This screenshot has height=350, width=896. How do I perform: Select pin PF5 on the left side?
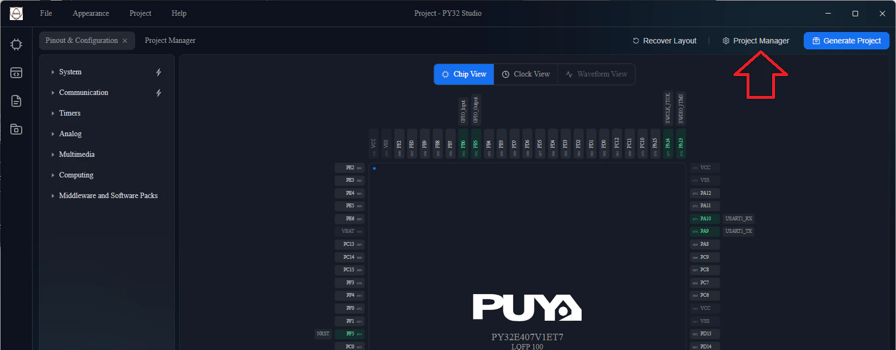[x=350, y=334]
